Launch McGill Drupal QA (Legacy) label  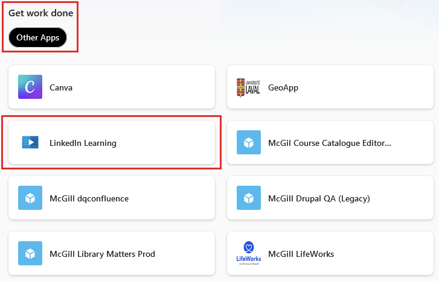click(x=319, y=198)
